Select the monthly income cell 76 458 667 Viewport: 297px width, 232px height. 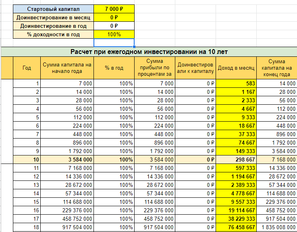tap(236, 227)
